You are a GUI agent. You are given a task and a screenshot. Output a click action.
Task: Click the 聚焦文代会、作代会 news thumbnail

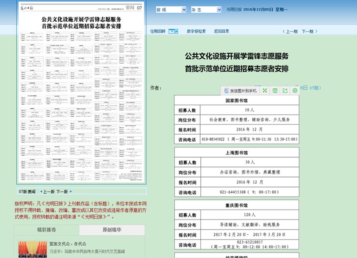[33, 249]
